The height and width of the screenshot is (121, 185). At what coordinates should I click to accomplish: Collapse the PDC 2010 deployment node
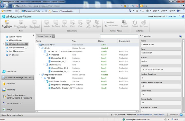tap(42, 78)
